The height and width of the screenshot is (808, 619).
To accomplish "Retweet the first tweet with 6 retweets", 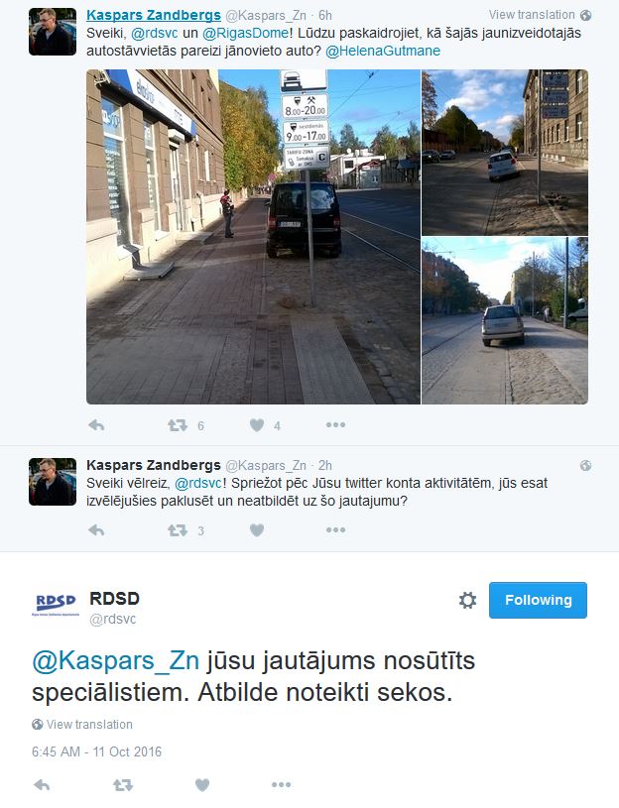I will coord(177,425).
